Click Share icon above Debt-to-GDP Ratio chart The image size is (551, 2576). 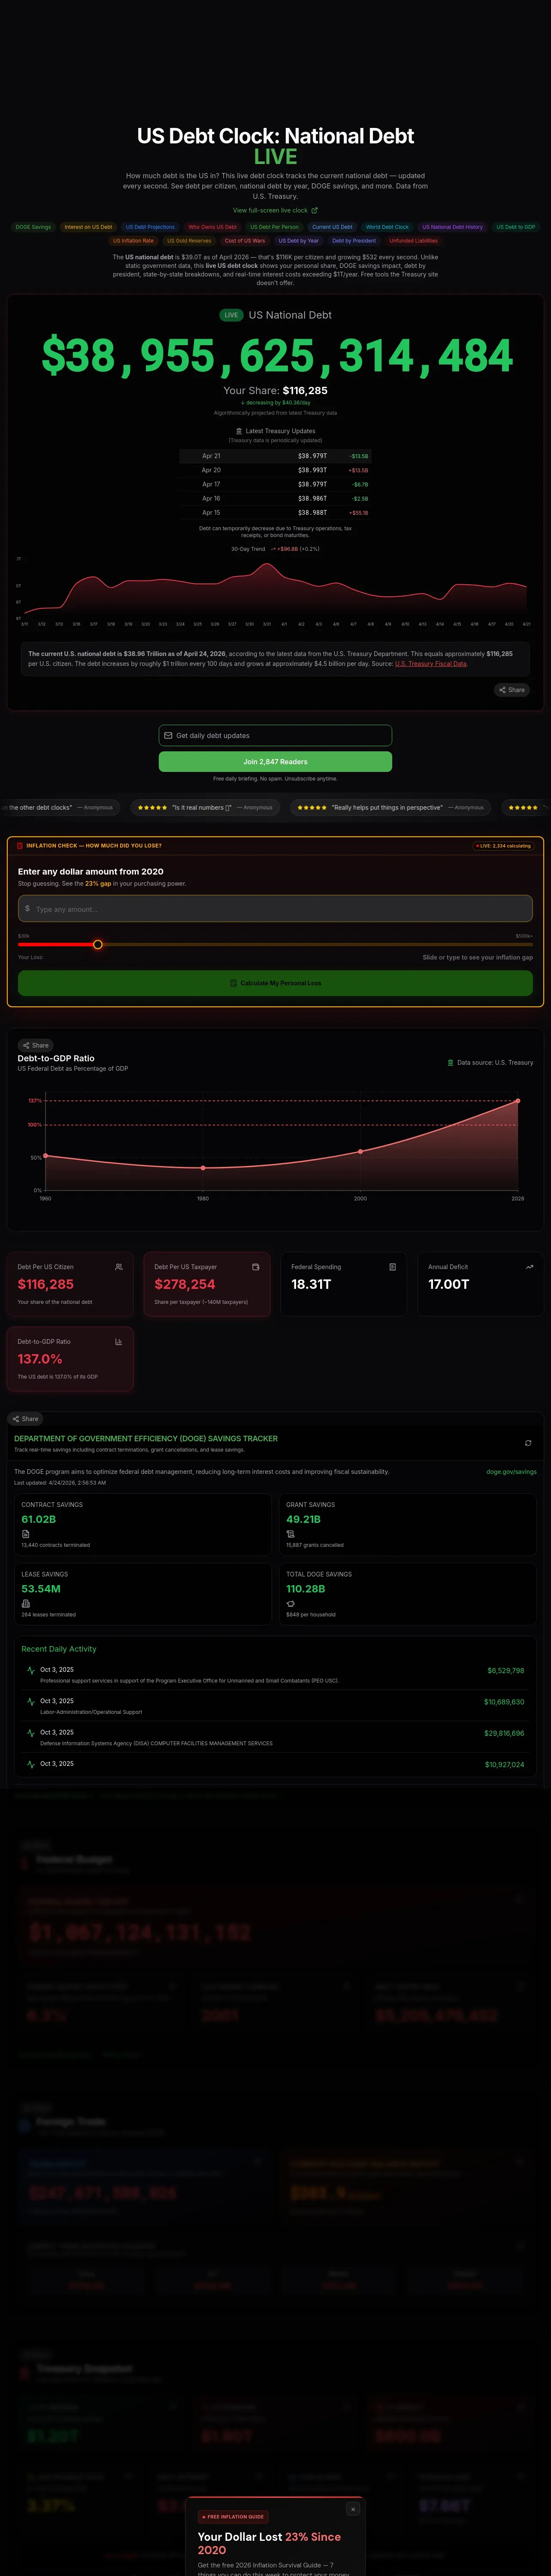tap(36, 1045)
